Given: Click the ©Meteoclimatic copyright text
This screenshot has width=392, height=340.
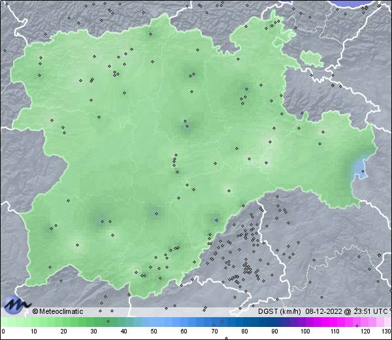Looking at the screenshot, I should click(x=57, y=311).
